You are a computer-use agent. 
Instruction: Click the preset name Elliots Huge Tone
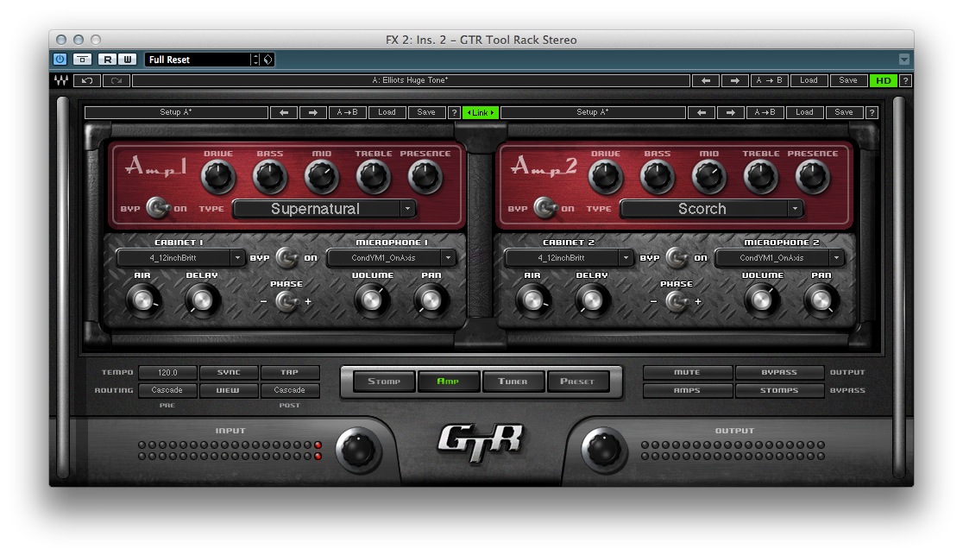[x=410, y=80]
